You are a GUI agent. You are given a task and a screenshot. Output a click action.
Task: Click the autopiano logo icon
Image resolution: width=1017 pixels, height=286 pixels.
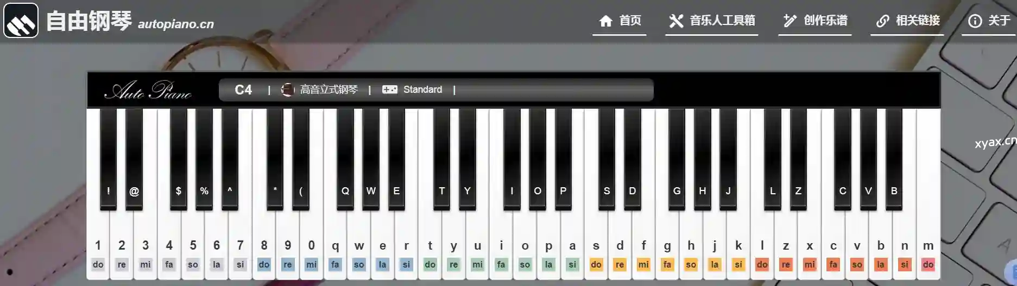point(21,21)
